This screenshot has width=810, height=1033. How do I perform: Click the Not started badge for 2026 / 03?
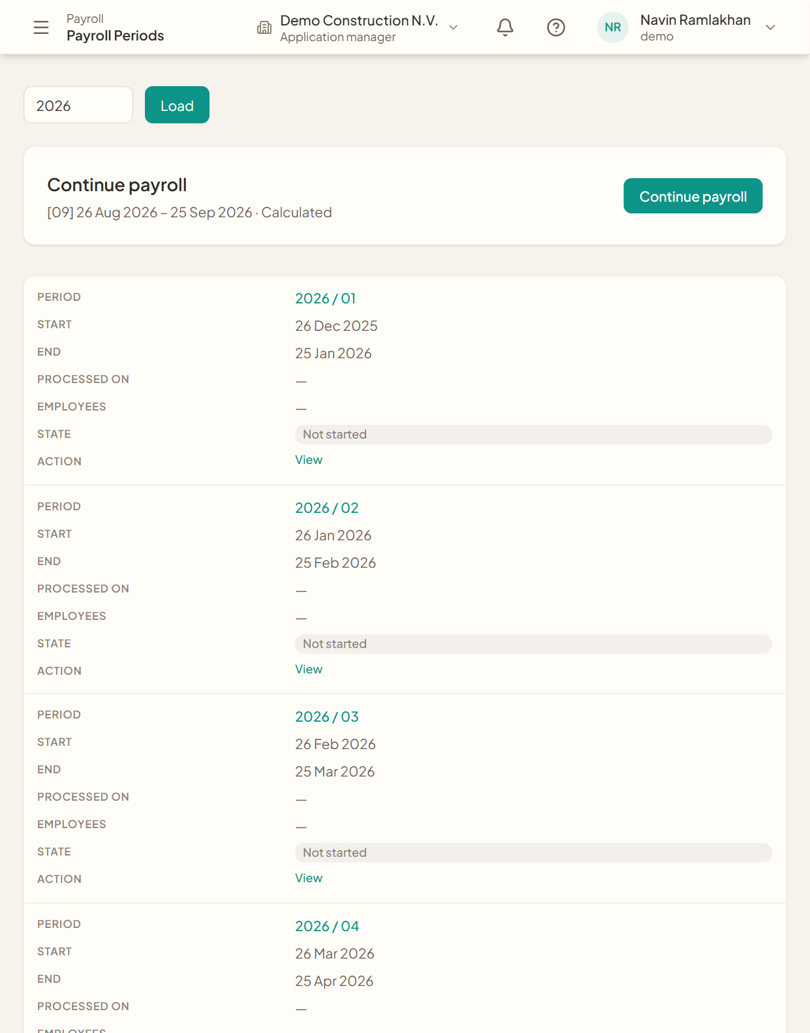click(x=533, y=853)
